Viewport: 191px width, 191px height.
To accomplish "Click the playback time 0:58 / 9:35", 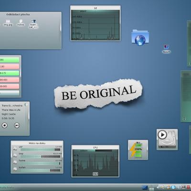I will coord(8,118).
